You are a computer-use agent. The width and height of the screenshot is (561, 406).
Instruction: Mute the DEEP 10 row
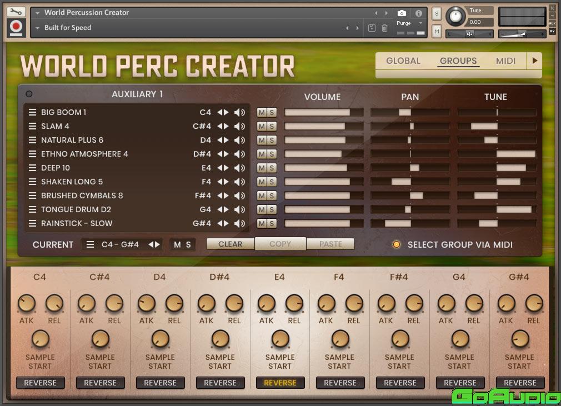[262, 168]
